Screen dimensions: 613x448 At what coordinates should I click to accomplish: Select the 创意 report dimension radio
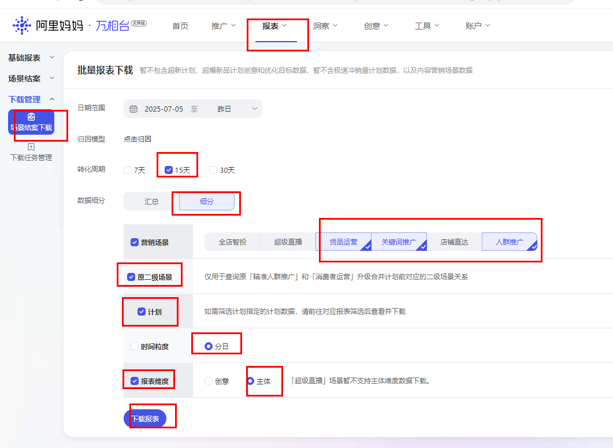coord(209,381)
